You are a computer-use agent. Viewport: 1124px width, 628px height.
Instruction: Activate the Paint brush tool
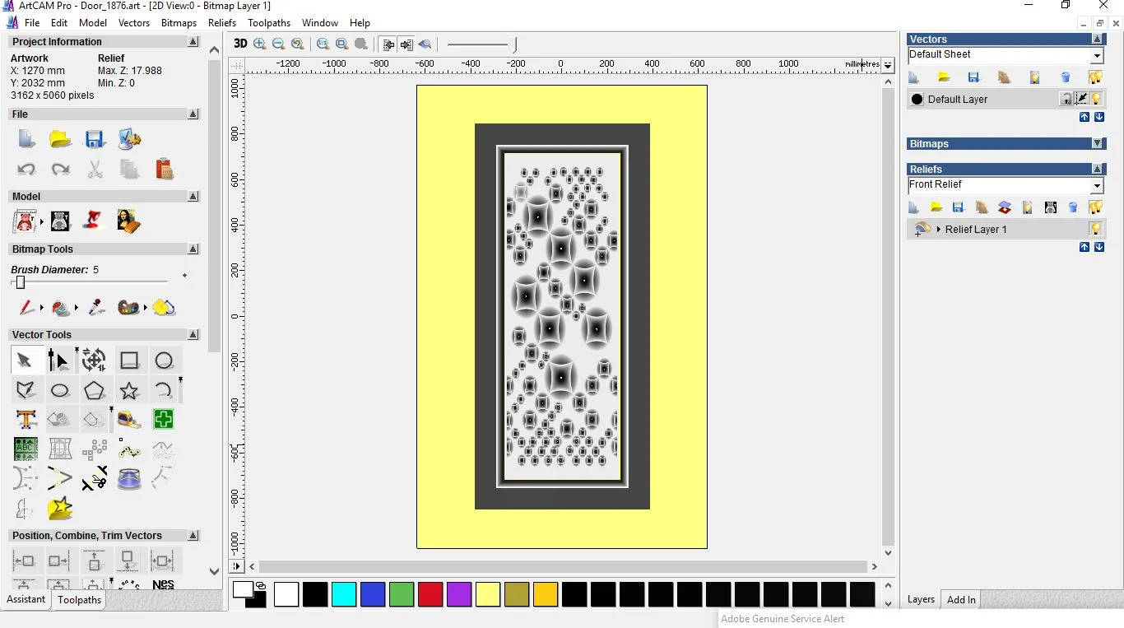(26, 307)
